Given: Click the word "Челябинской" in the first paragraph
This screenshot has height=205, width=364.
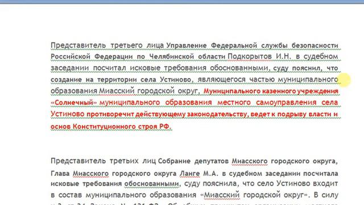Looking at the screenshot, I should point(172,56).
